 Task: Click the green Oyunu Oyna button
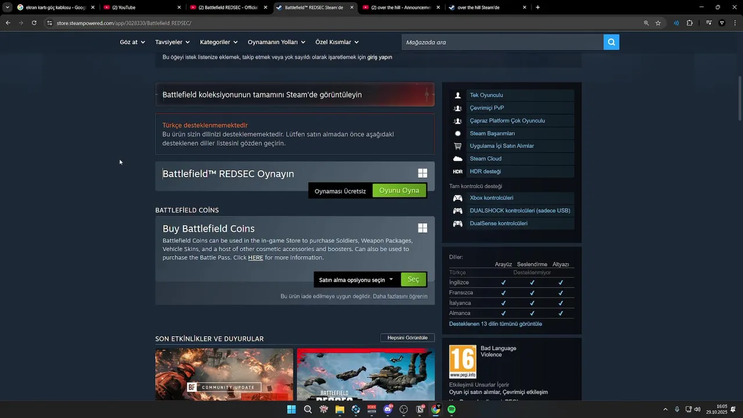point(399,190)
